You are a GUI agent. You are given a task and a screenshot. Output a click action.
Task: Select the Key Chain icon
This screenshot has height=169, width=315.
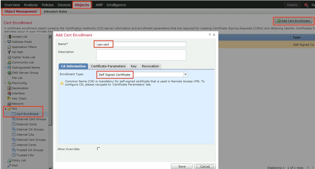pos(9,99)
